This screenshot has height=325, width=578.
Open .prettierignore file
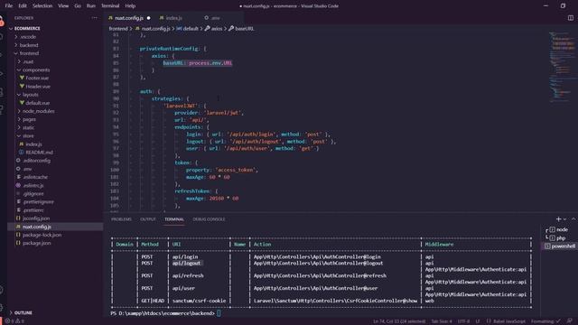[x=38, y=201]
